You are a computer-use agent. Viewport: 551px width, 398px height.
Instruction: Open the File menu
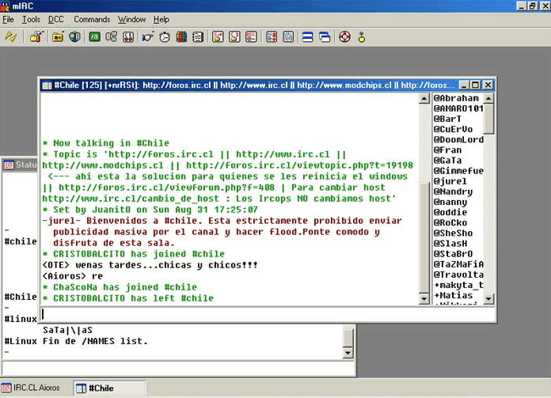coord(8,19)
